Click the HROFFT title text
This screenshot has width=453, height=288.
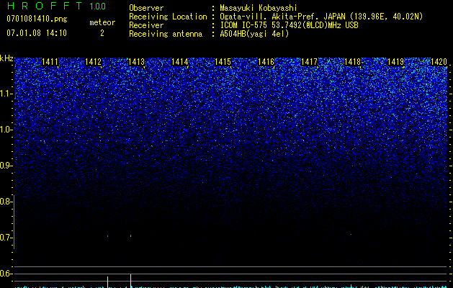click(44, 6)
